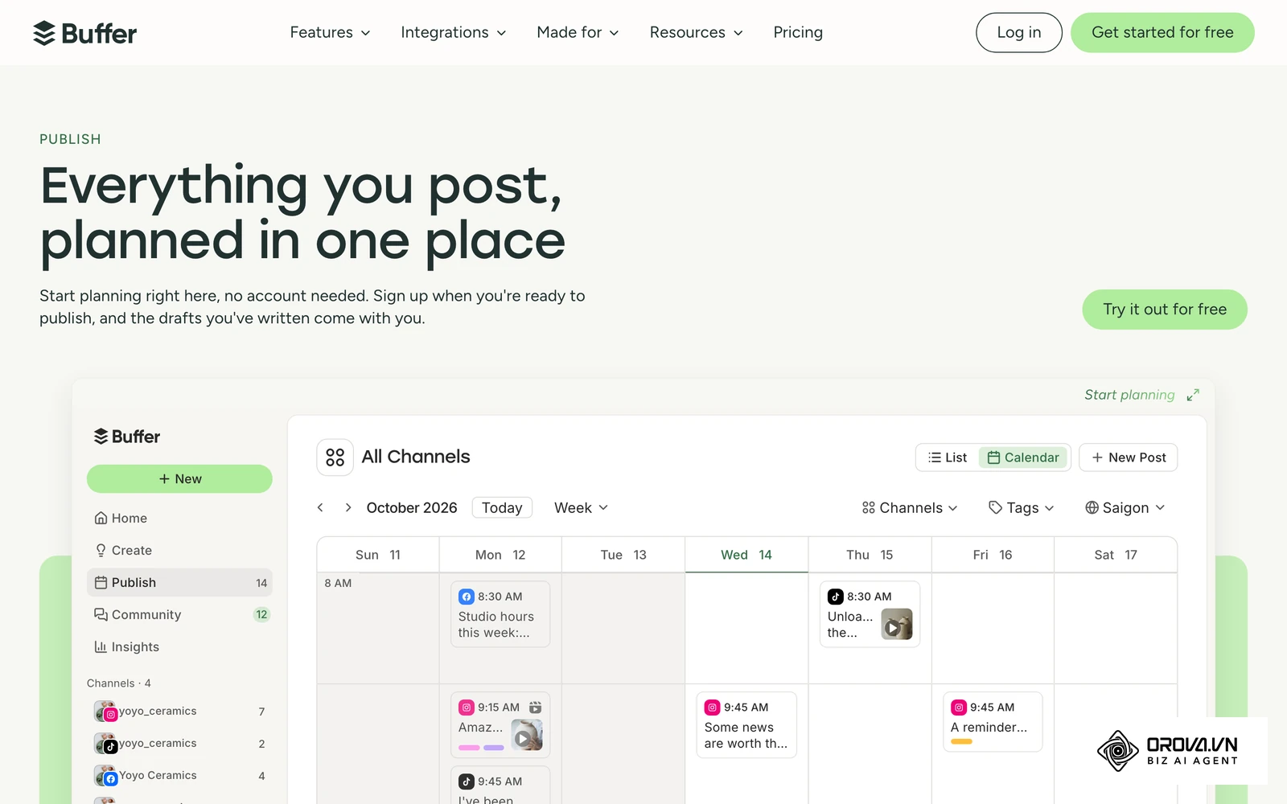Select the Yoyo Ceramics Facebook channel
1287x804 pixels.
click(179, 776)
